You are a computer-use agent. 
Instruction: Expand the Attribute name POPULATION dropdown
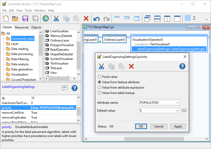pyautogui.click(x=178, y=103)
